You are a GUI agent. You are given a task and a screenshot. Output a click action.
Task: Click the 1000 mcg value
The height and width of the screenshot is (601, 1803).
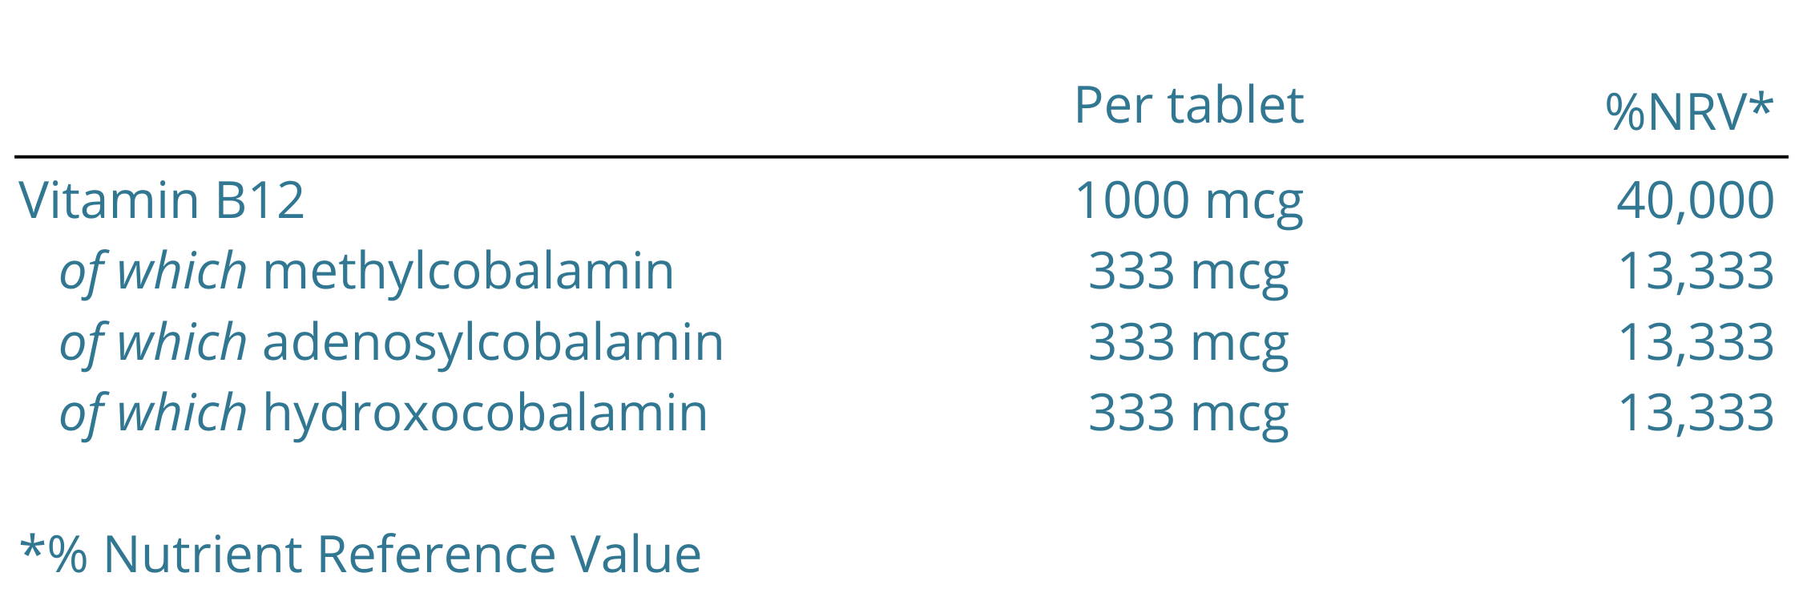coord(1189,204)
